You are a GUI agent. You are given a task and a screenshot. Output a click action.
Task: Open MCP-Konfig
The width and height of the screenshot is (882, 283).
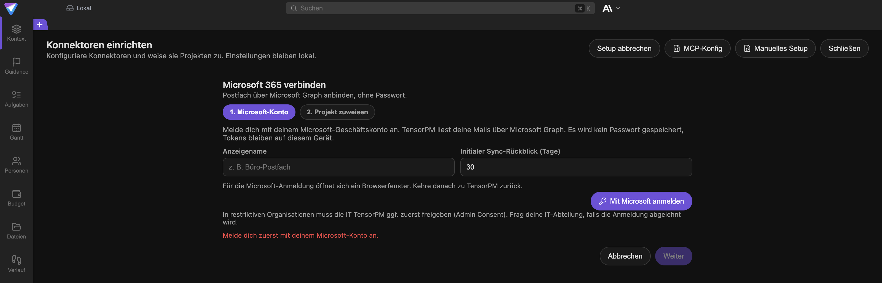click(x=697, y=48)
